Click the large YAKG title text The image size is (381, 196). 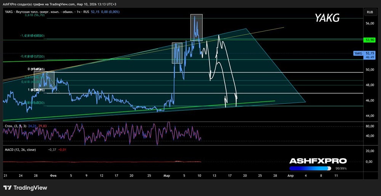pos(327,18)
